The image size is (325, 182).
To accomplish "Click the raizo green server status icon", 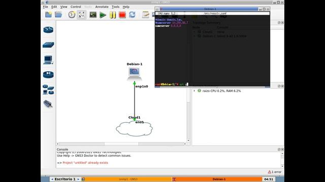I will click(199, 90).
